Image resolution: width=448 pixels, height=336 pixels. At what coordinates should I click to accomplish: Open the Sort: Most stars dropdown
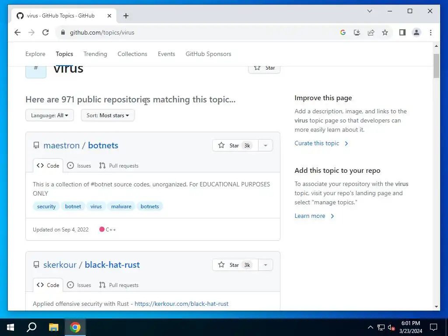point(108,115)
